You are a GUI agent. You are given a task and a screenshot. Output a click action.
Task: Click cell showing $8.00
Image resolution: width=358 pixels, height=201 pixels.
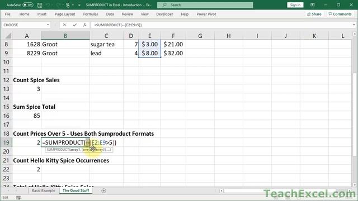point(149,53)
